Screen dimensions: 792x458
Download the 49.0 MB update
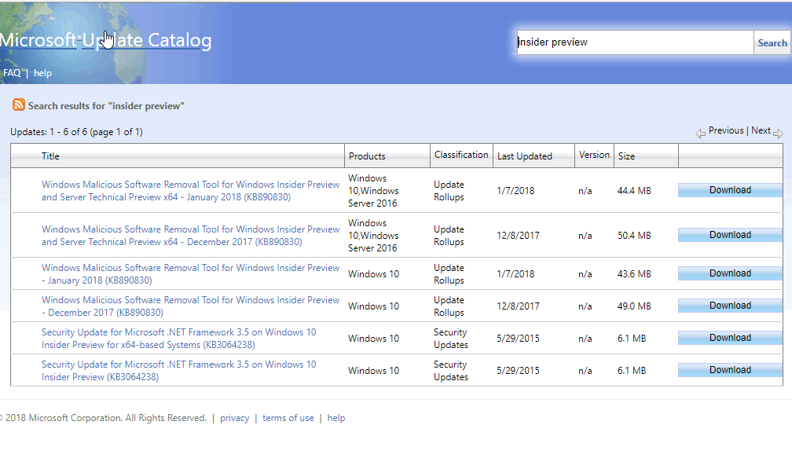(730, 306)
